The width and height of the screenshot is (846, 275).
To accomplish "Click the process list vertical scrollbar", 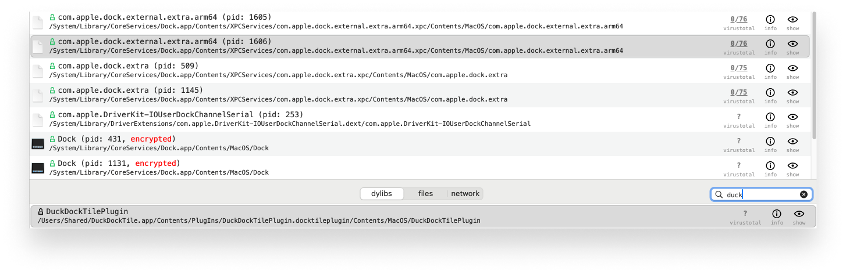I will click(813, 75).
